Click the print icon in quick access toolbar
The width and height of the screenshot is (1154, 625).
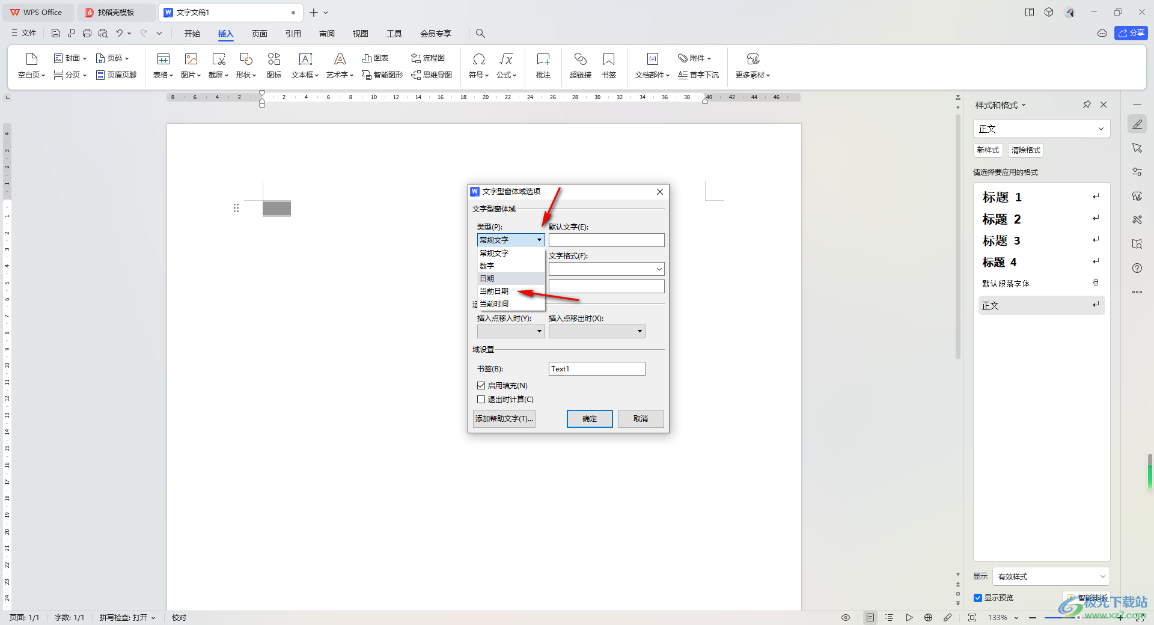click(87, 34)
